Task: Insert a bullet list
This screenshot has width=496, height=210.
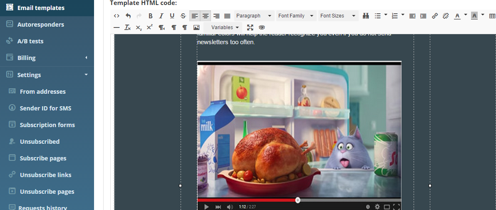Action: (x=377, y=16)
